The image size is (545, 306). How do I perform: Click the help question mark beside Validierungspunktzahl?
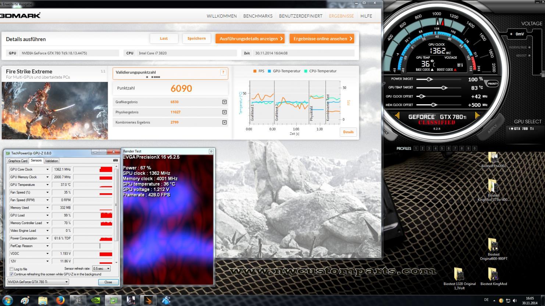[223, 72]
